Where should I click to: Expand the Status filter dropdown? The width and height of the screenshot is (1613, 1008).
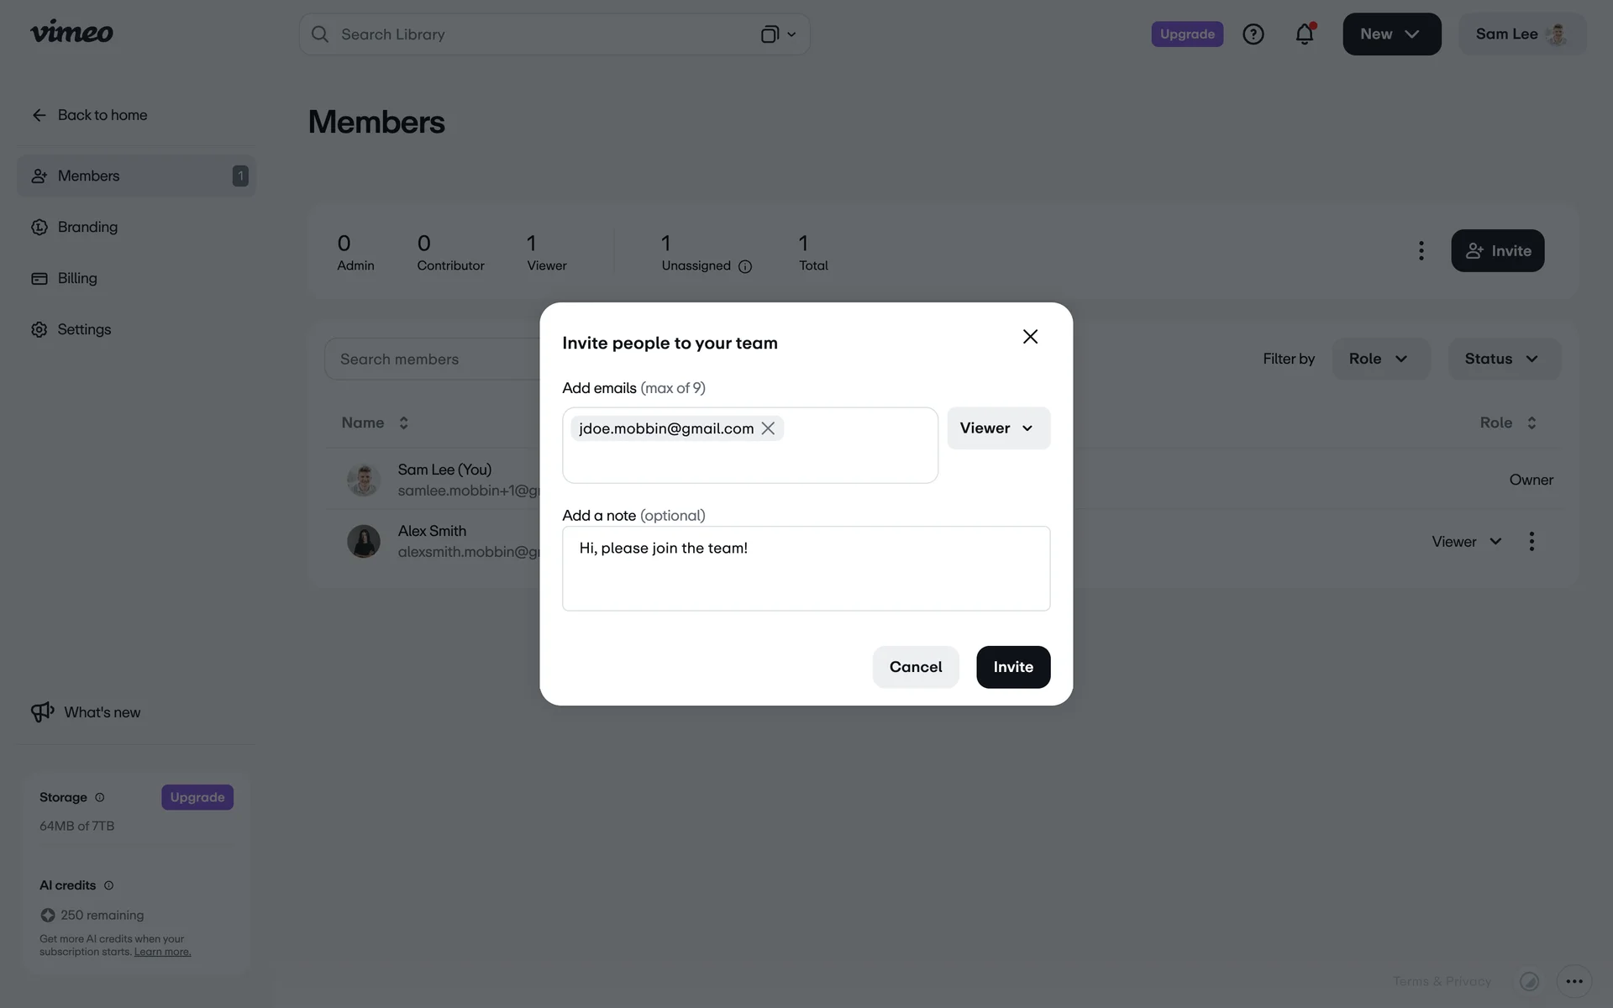click(1503, 359)
